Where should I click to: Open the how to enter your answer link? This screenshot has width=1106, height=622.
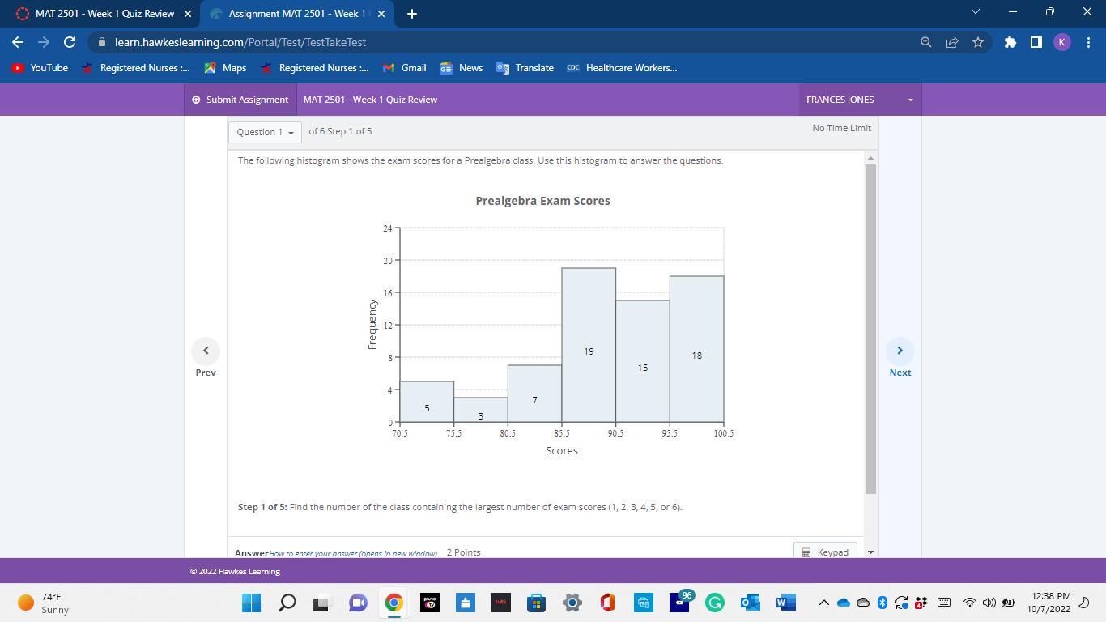353,553
